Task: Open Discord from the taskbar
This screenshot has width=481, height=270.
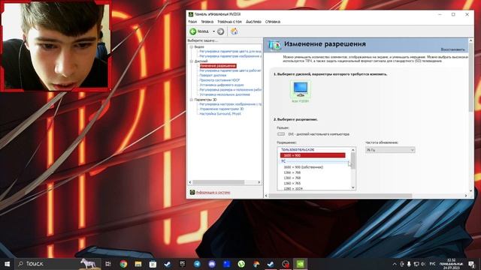Action: pos(212,264)
